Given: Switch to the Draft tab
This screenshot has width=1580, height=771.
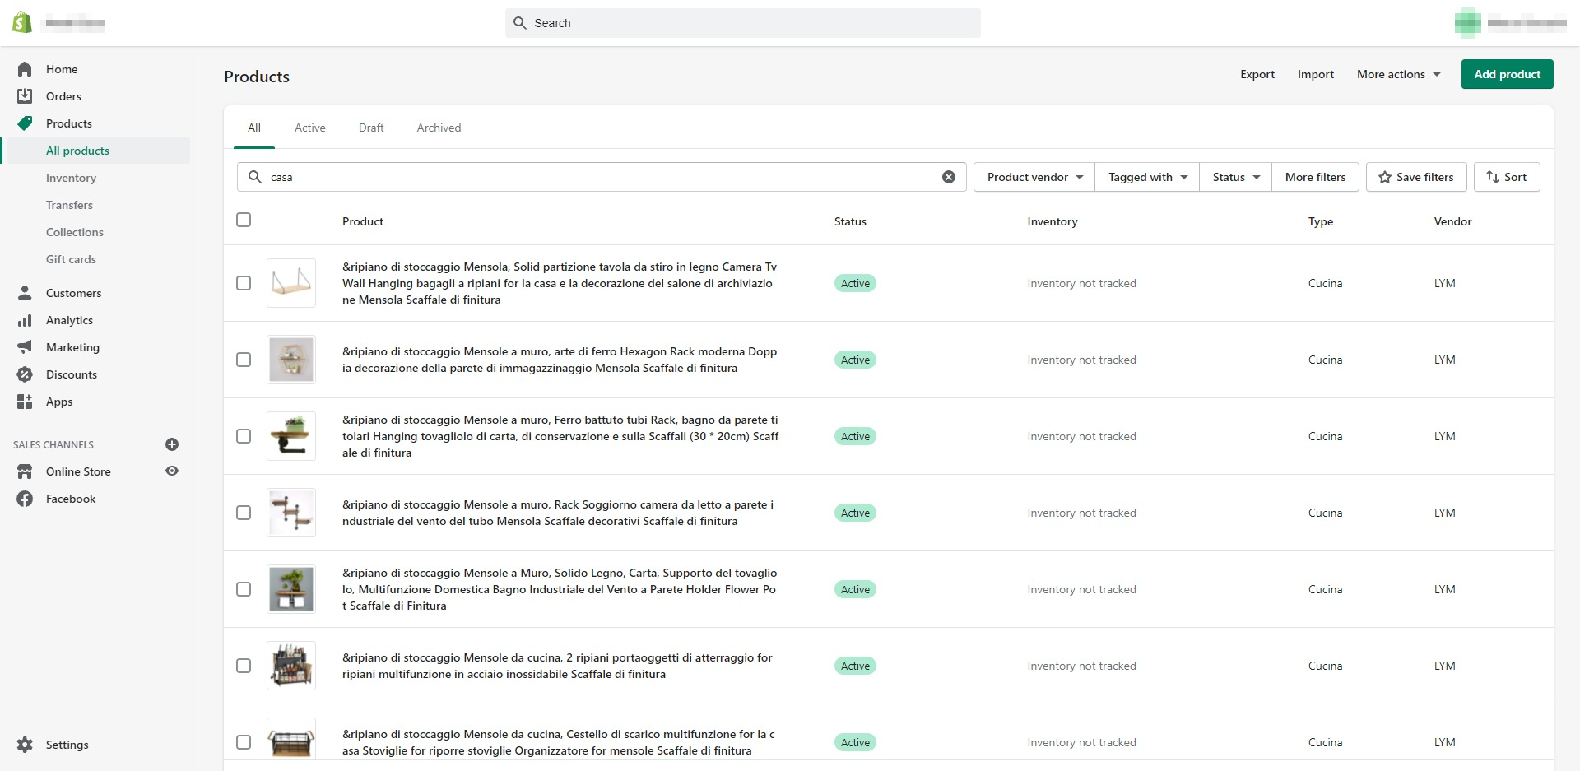Looking at the screenshot, I should point(371,128).
